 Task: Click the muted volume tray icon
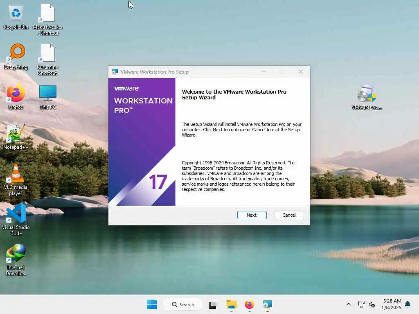pyautogui.click(x=372, y=304)
